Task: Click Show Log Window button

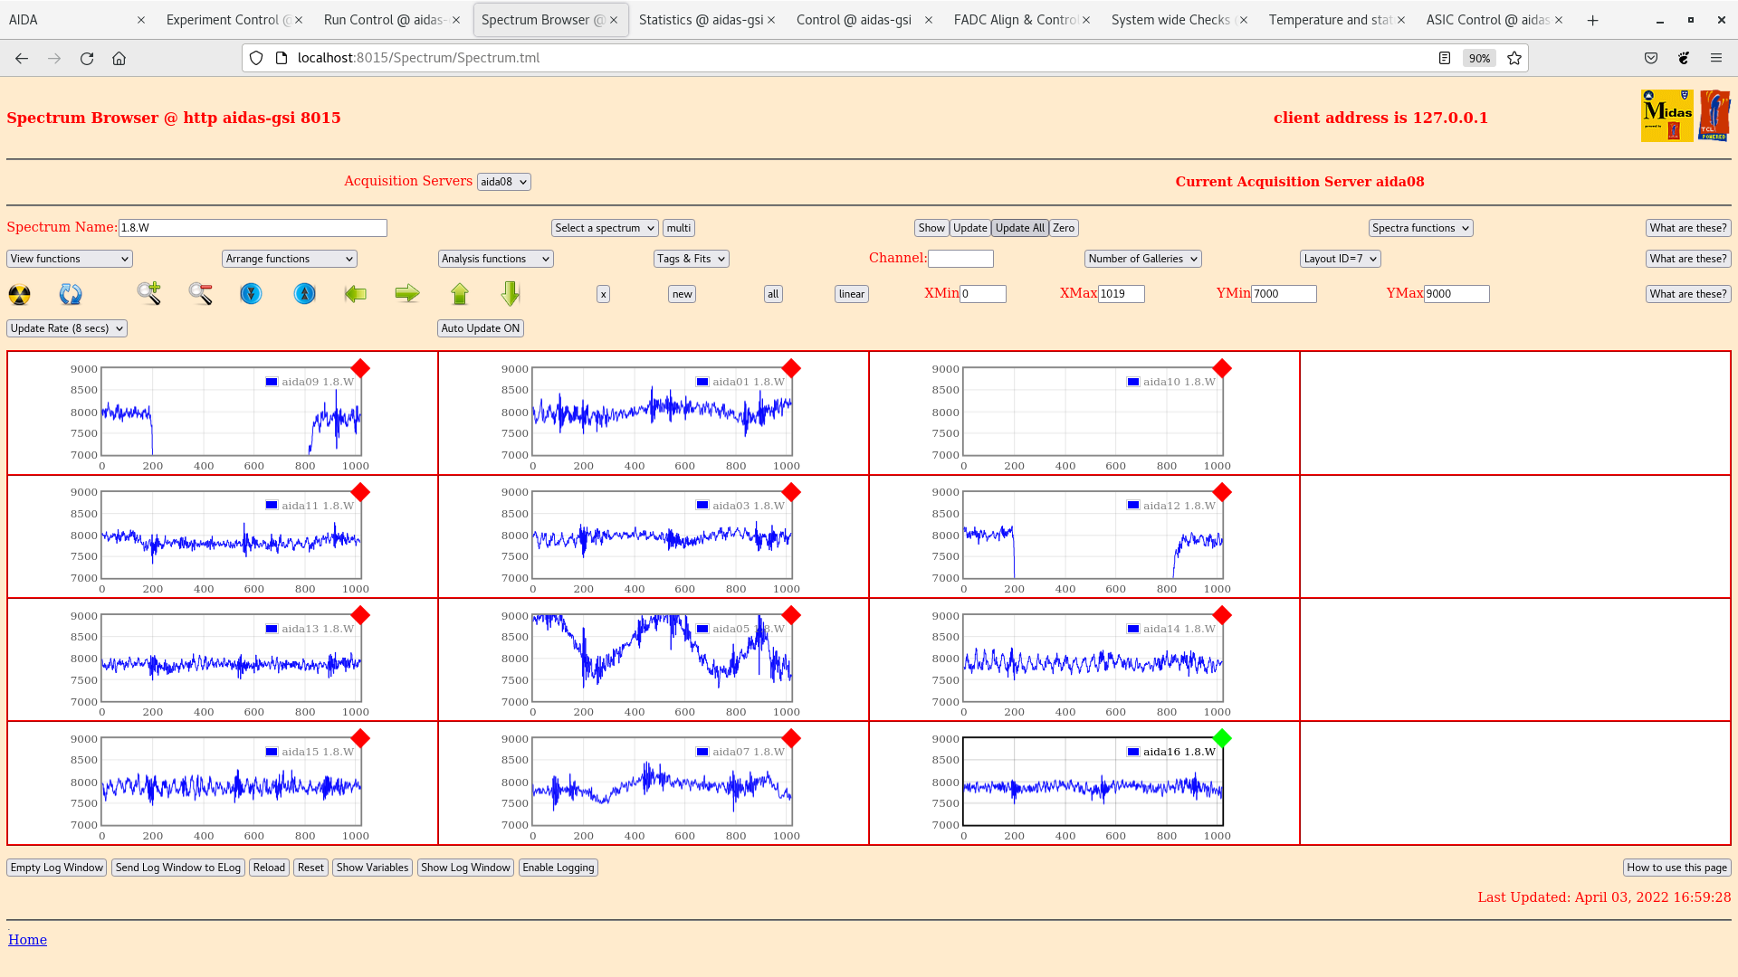Action: [x=466, y=868]
